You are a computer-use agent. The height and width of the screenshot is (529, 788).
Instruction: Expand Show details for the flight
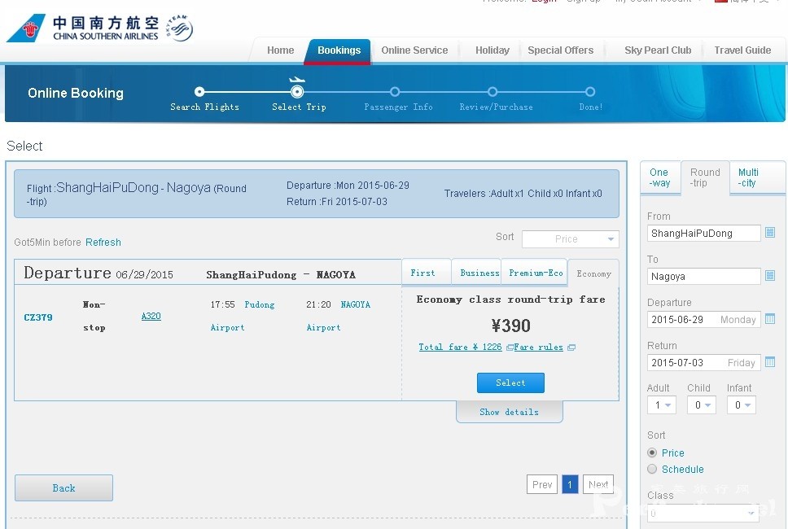509,412
